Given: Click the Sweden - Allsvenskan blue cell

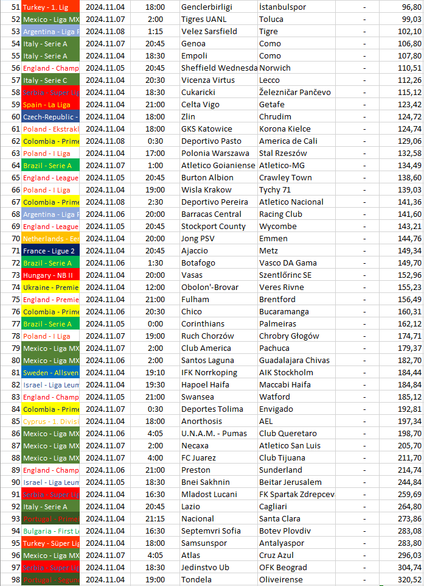Looking at the screenshot, I should coord(50,373).
